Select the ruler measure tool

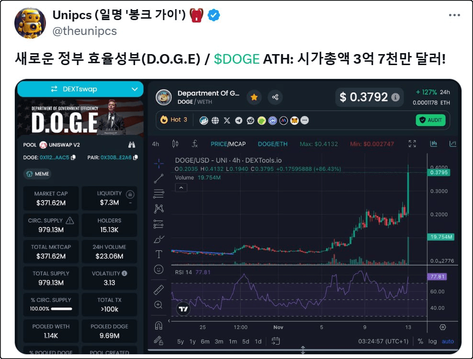pyautogui.click(x=158, y=290)
